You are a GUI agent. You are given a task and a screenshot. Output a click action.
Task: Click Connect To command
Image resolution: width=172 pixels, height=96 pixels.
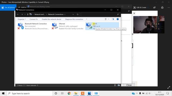(34, 19)
